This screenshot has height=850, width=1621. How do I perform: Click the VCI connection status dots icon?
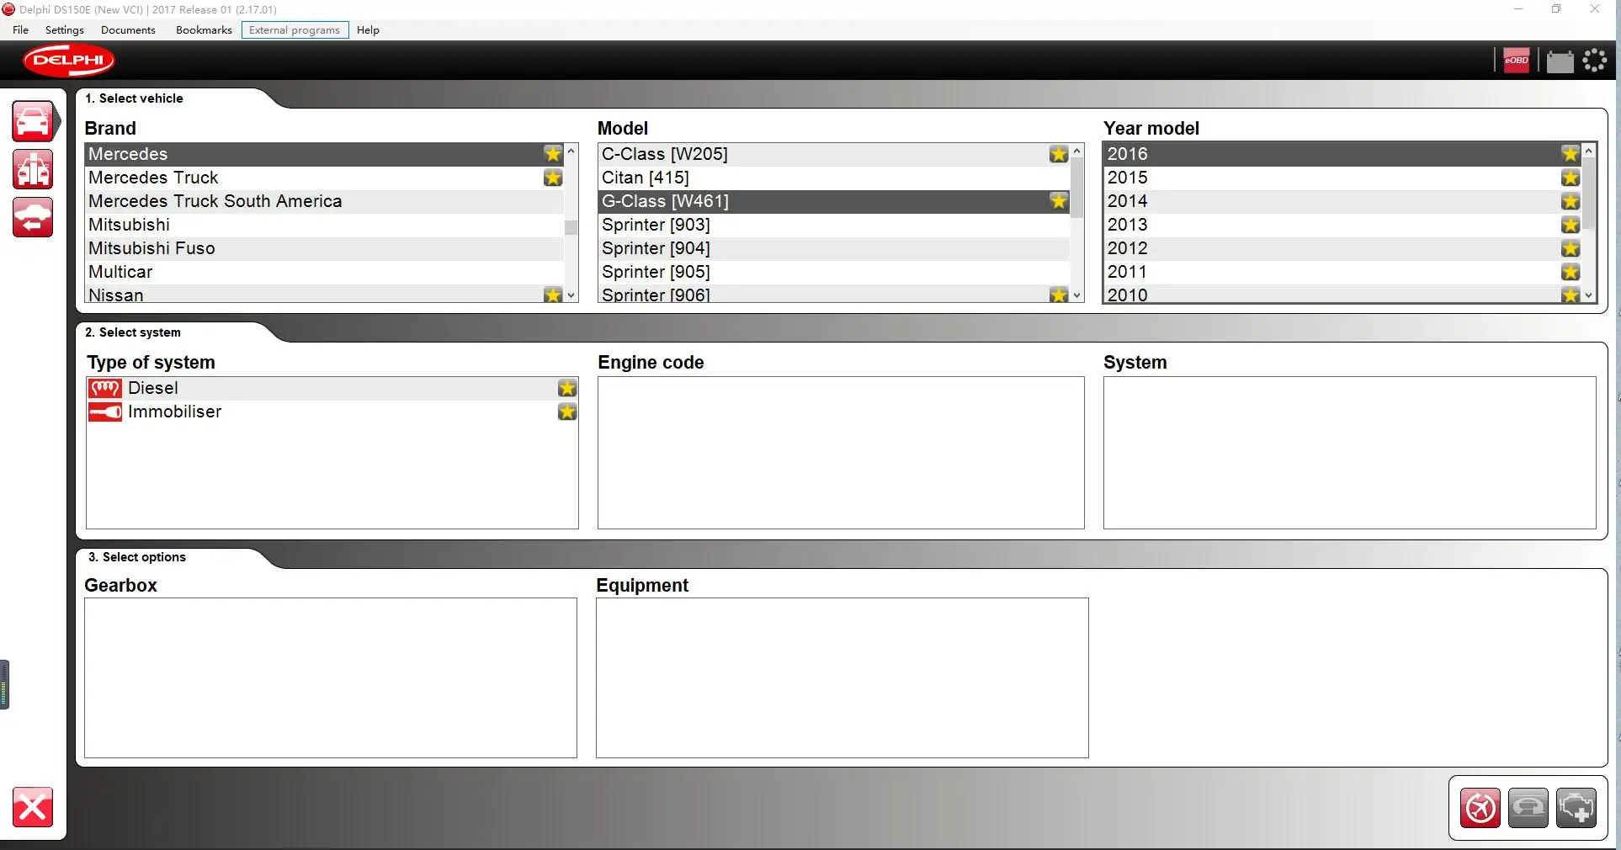[1595, 61]
